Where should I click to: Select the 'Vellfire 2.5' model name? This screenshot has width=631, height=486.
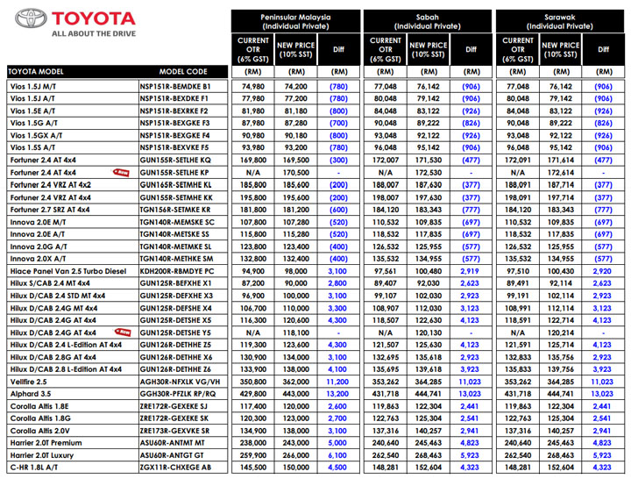tap(28, 382)
